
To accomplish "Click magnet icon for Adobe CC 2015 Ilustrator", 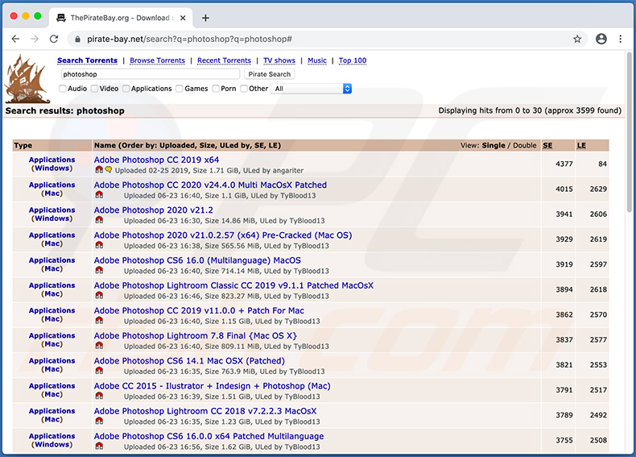I will click(99, 396).
